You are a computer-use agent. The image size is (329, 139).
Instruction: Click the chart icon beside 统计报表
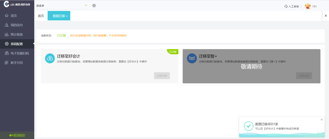7,34
